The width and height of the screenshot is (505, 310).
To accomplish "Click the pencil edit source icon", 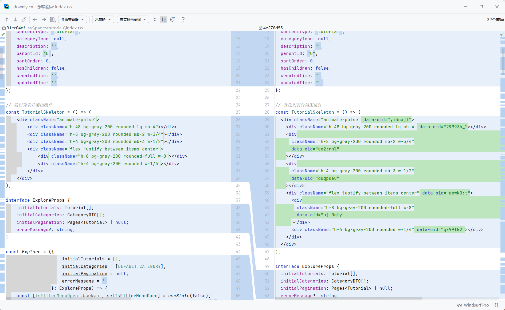I will click(x=24, y=19).
